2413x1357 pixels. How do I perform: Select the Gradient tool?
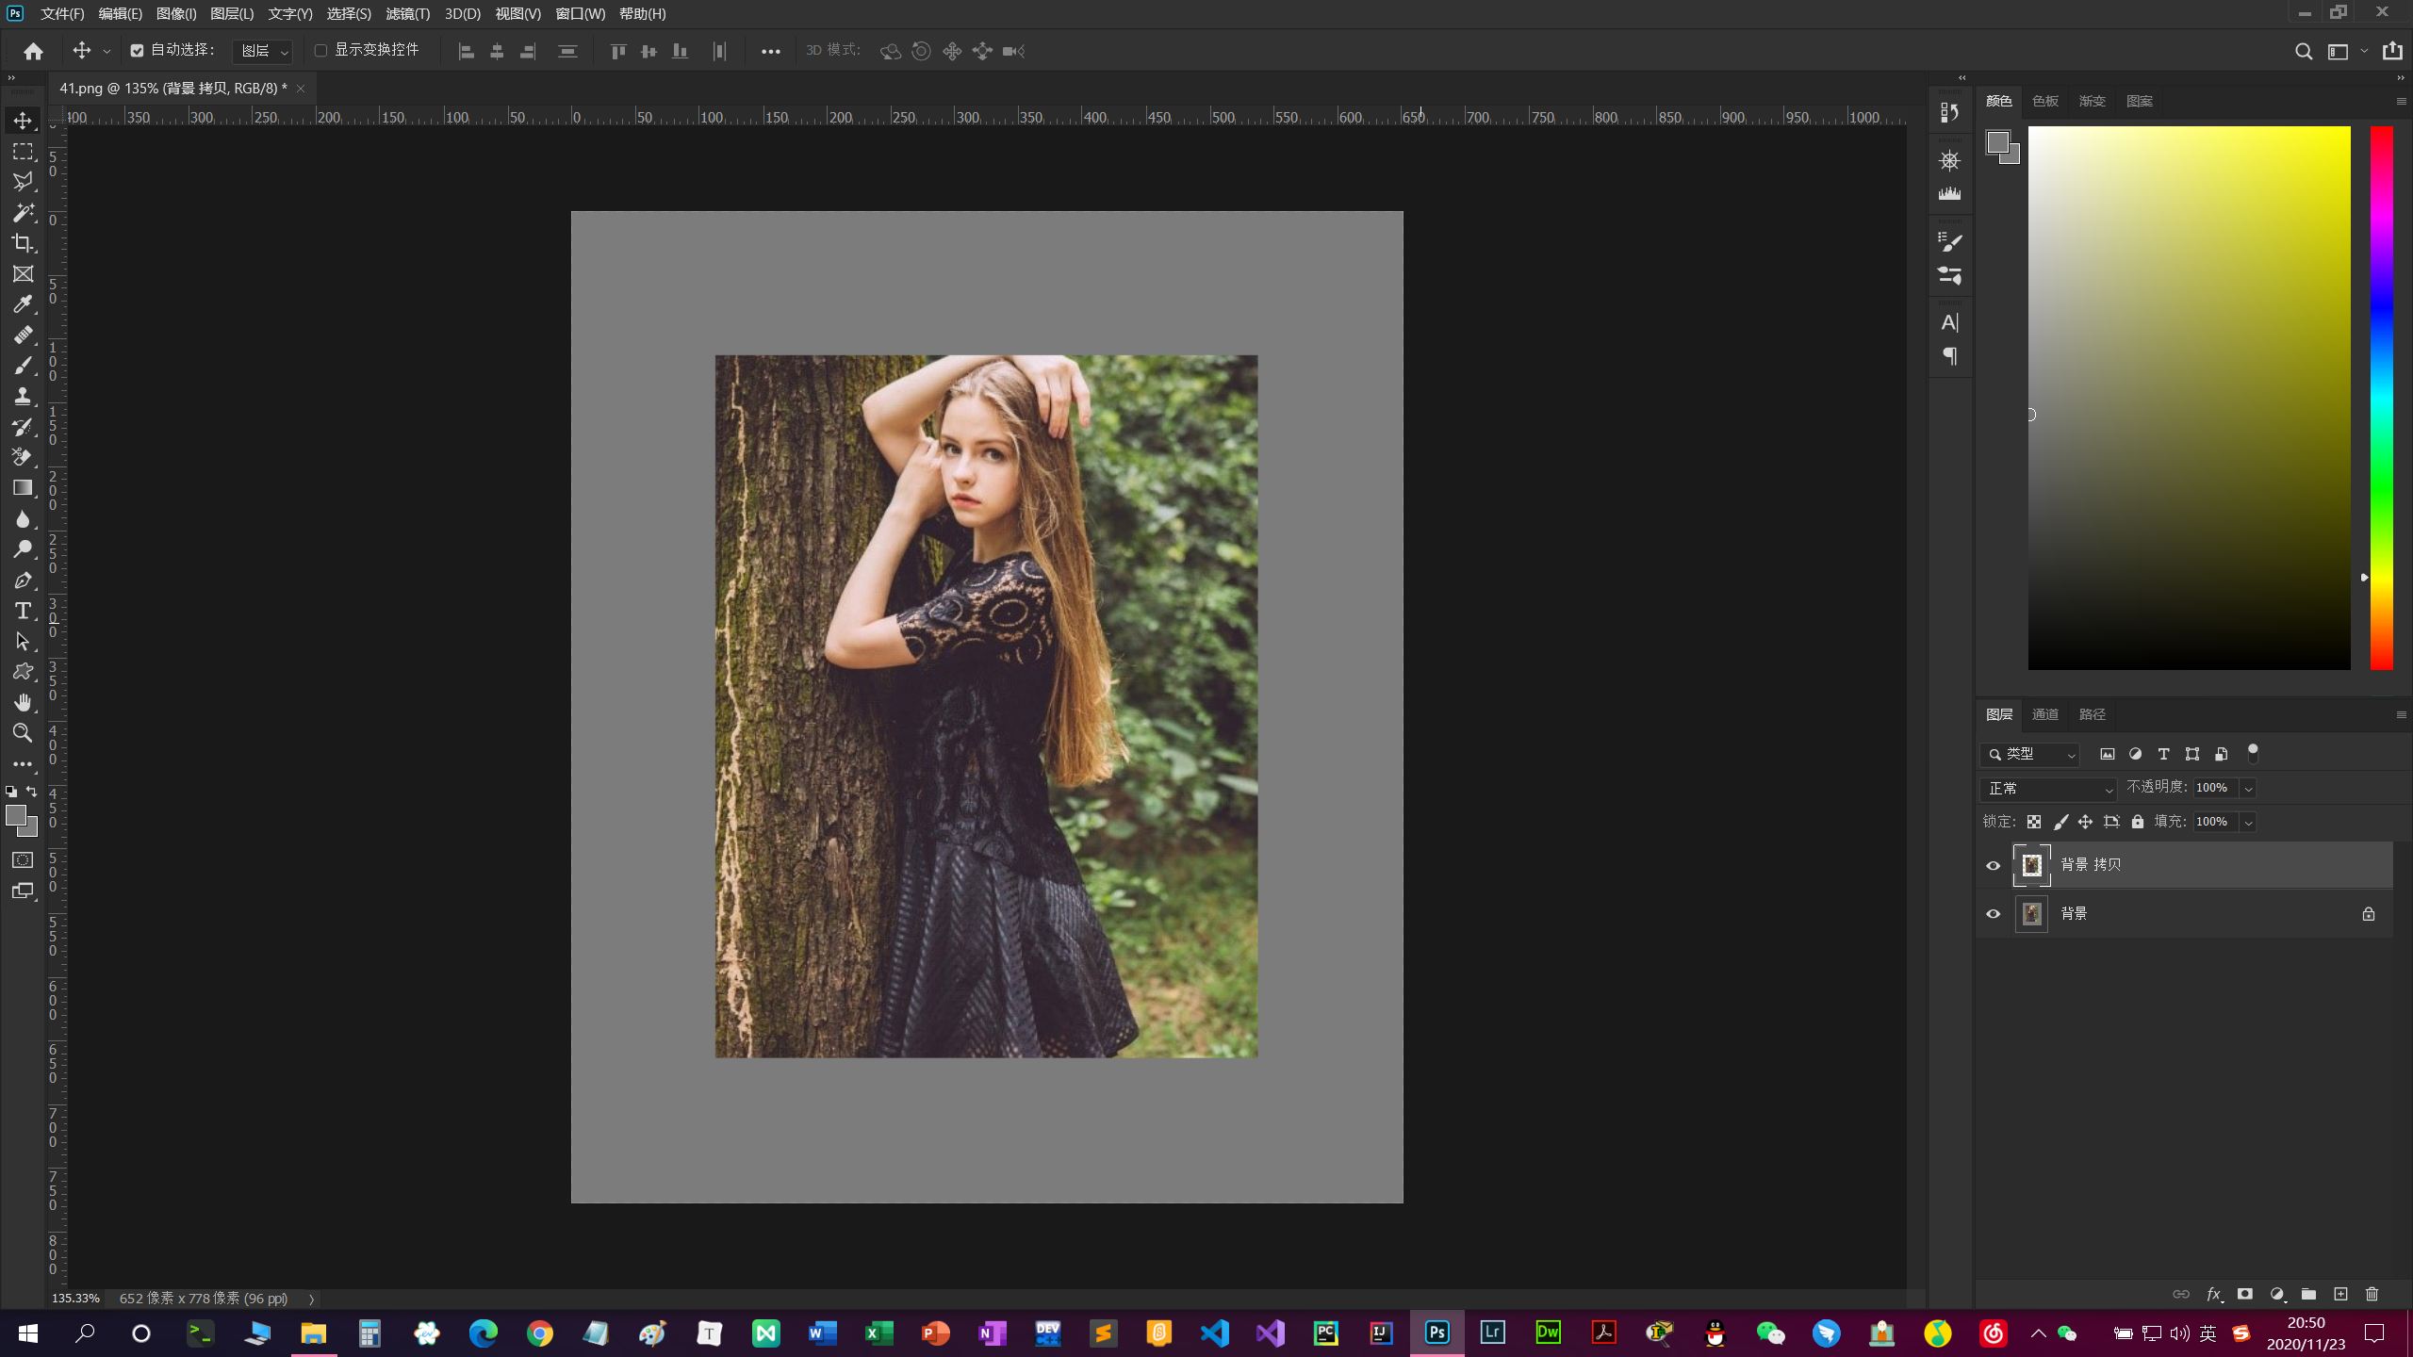(x=23, y=488)
